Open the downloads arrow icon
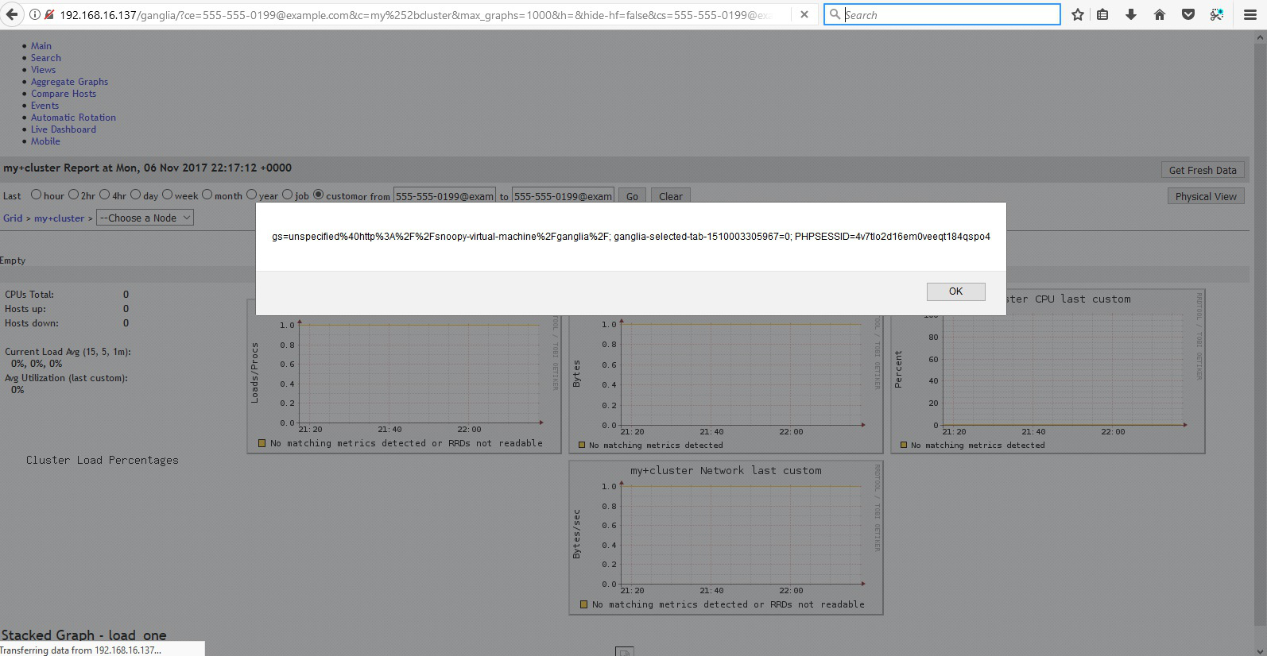The height and width of the screenshot is (656, 1267). pos(1131,14)
